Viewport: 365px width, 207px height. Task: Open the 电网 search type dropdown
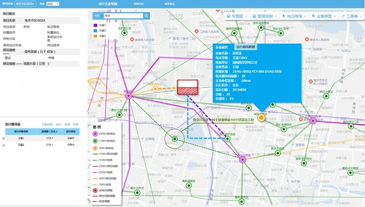click(98, 16)
